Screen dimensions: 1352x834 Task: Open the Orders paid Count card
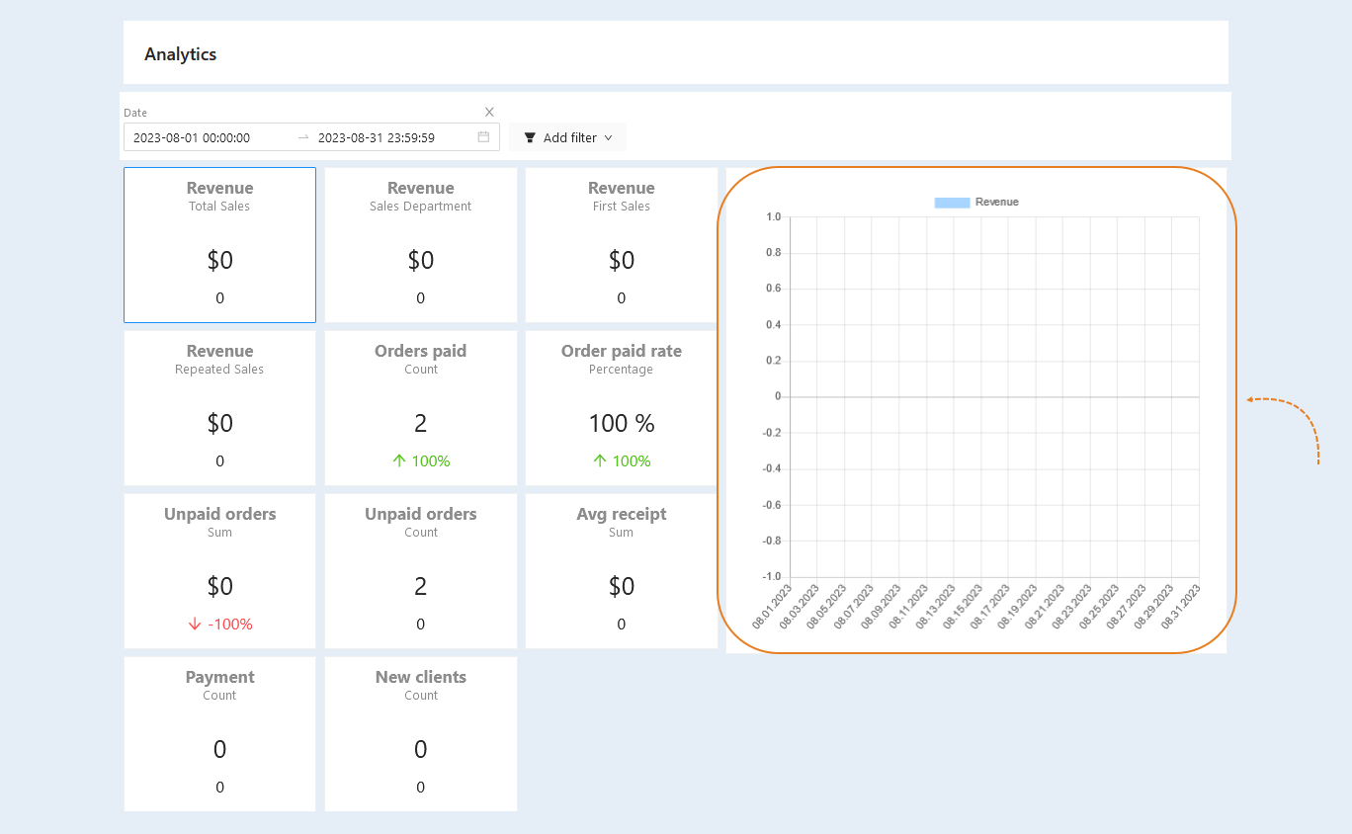tap(421, 408)
